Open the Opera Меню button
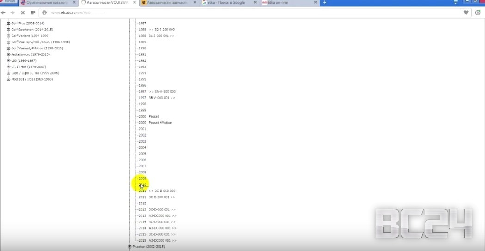Screen dimensions: 485x251 coord(9,2)
